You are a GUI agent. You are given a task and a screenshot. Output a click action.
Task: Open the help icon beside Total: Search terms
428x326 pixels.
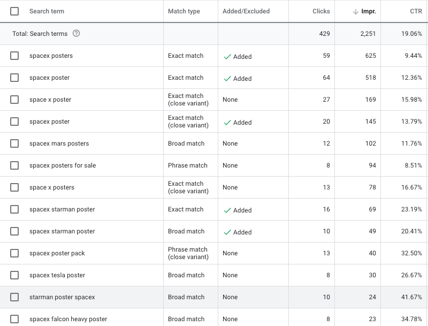tap(76, 33)
